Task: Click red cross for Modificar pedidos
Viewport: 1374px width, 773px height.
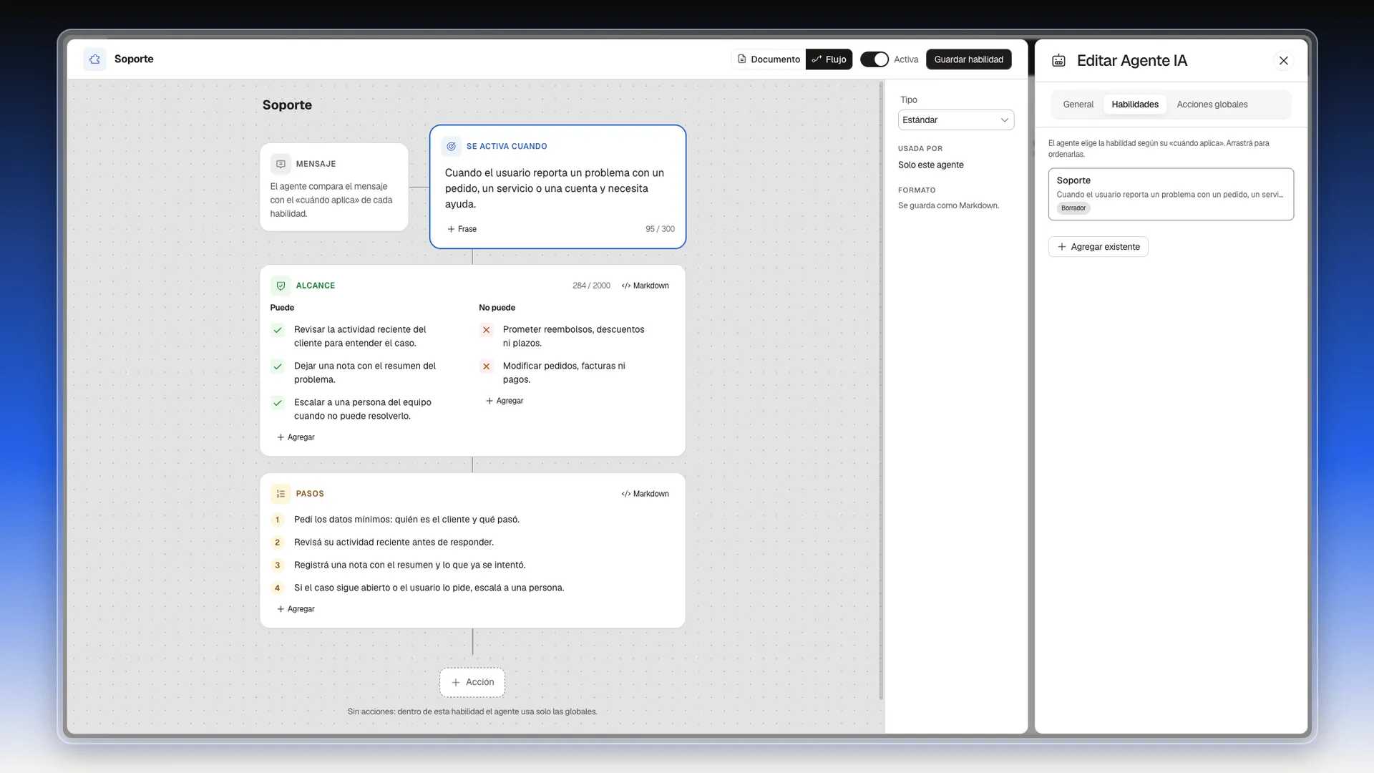Action: 487,366
